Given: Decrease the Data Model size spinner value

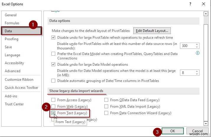Looking at the screenshot, I should pyautogui.click(x=197, y=74).
